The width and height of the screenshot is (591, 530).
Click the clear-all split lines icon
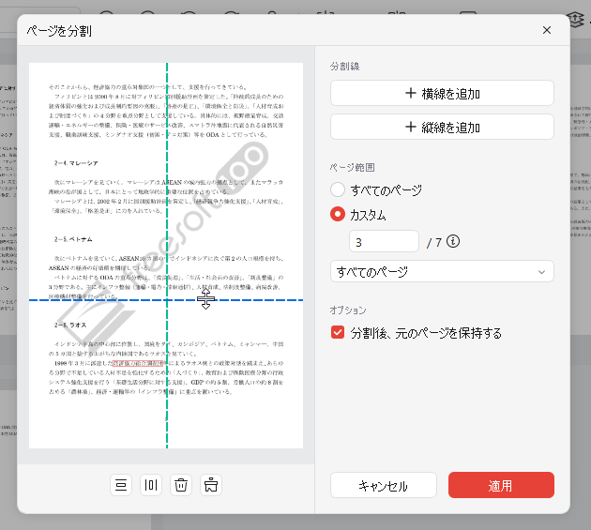click(x=211, y=485)
